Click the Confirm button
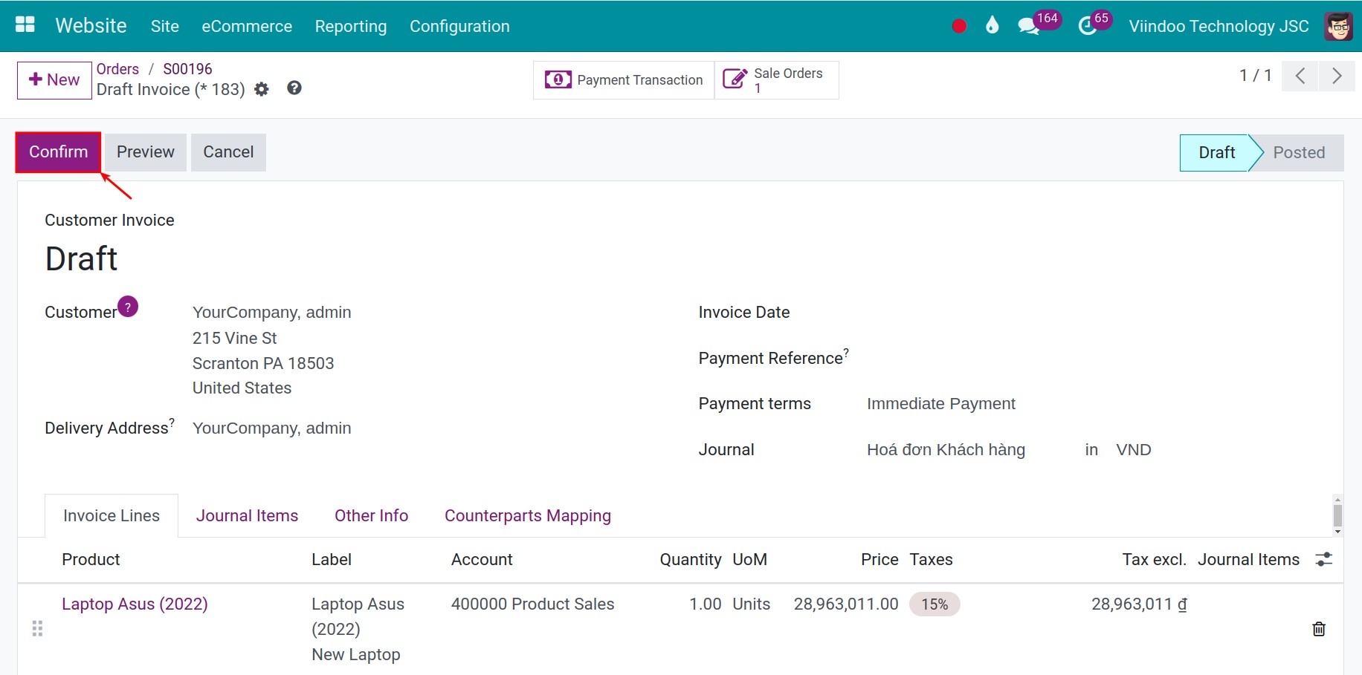Screen dimensions: 1362x675 click(59, 152)
